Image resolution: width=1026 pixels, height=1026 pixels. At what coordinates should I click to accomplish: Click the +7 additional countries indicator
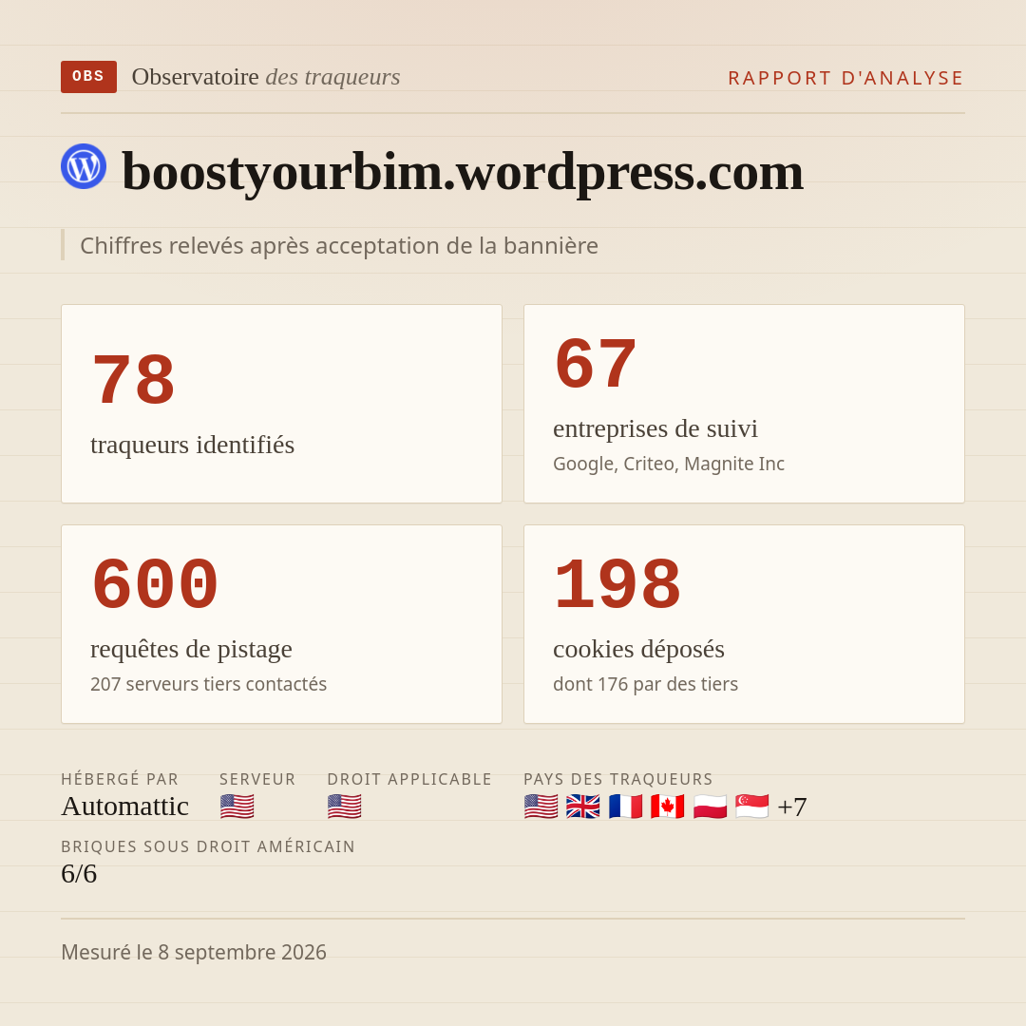(x=791, y=807)
